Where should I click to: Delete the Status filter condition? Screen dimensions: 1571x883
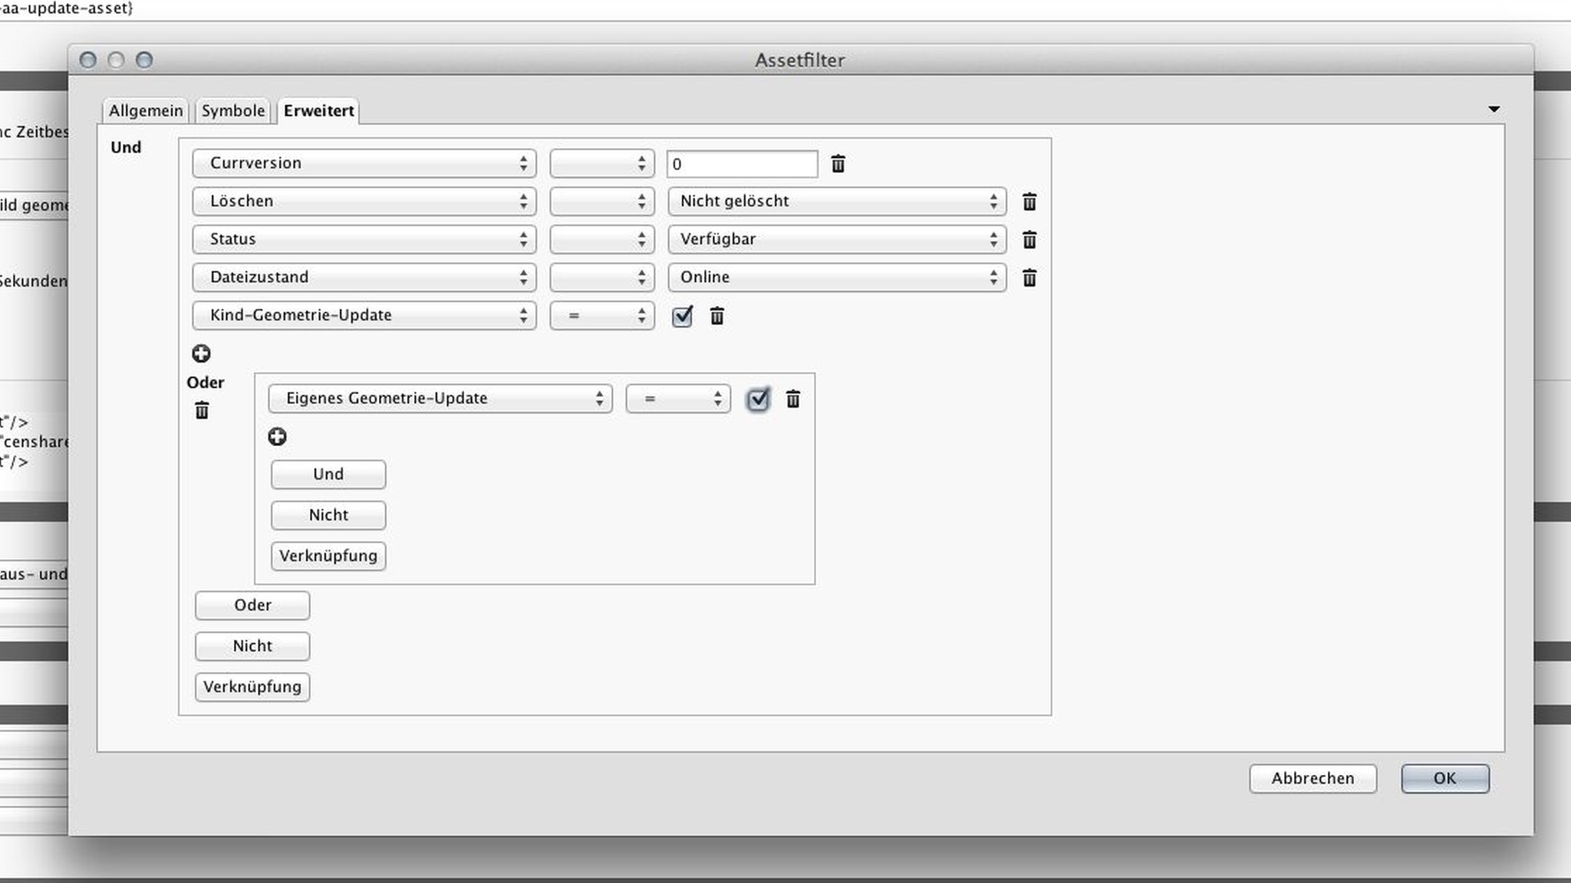tap(1029, 239)
